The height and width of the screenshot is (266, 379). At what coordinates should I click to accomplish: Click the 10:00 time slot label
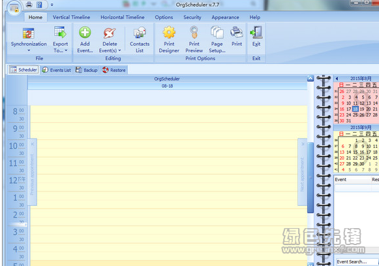coord(16,146)
